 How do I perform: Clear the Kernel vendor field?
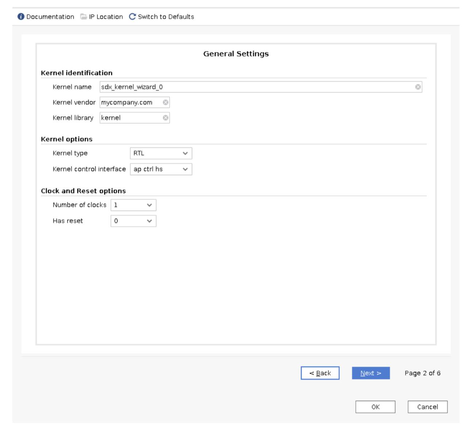[165, 102]
